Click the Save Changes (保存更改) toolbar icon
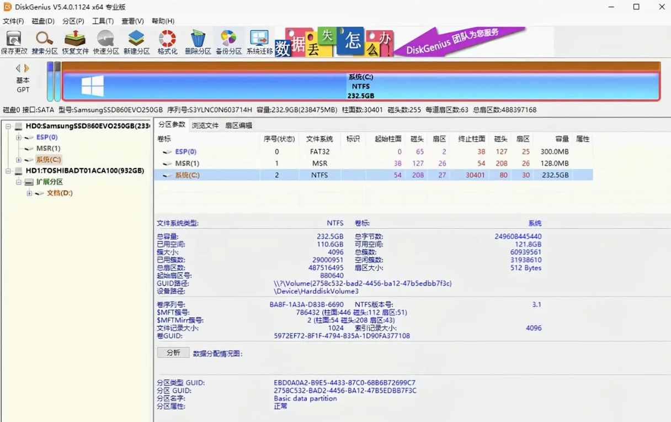671x422 pixels. pos(14,43)
